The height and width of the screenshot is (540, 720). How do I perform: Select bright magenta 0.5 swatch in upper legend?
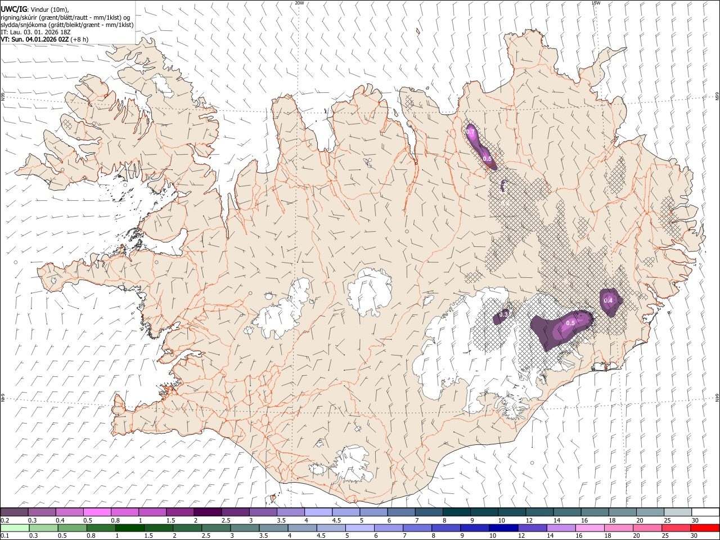tap(97, 512)
